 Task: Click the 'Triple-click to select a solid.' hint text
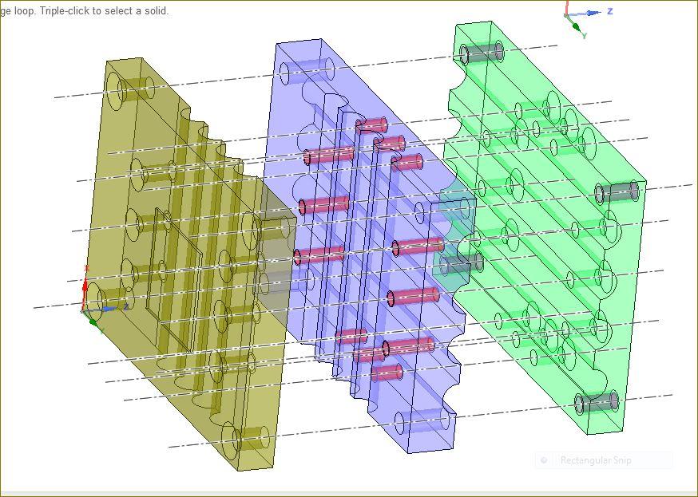(104, 10)
